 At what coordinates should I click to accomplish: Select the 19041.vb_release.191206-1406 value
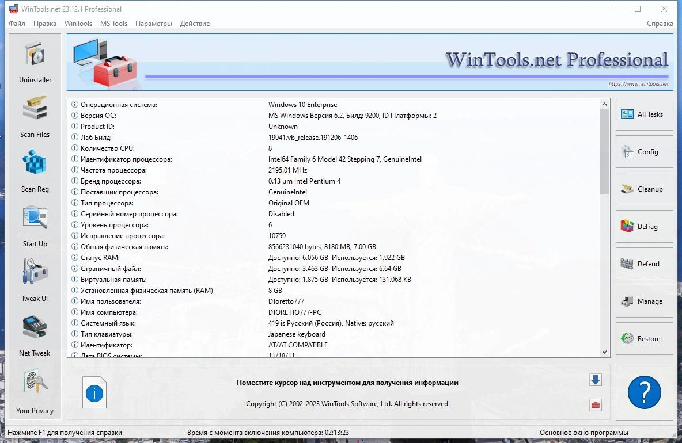313,138
